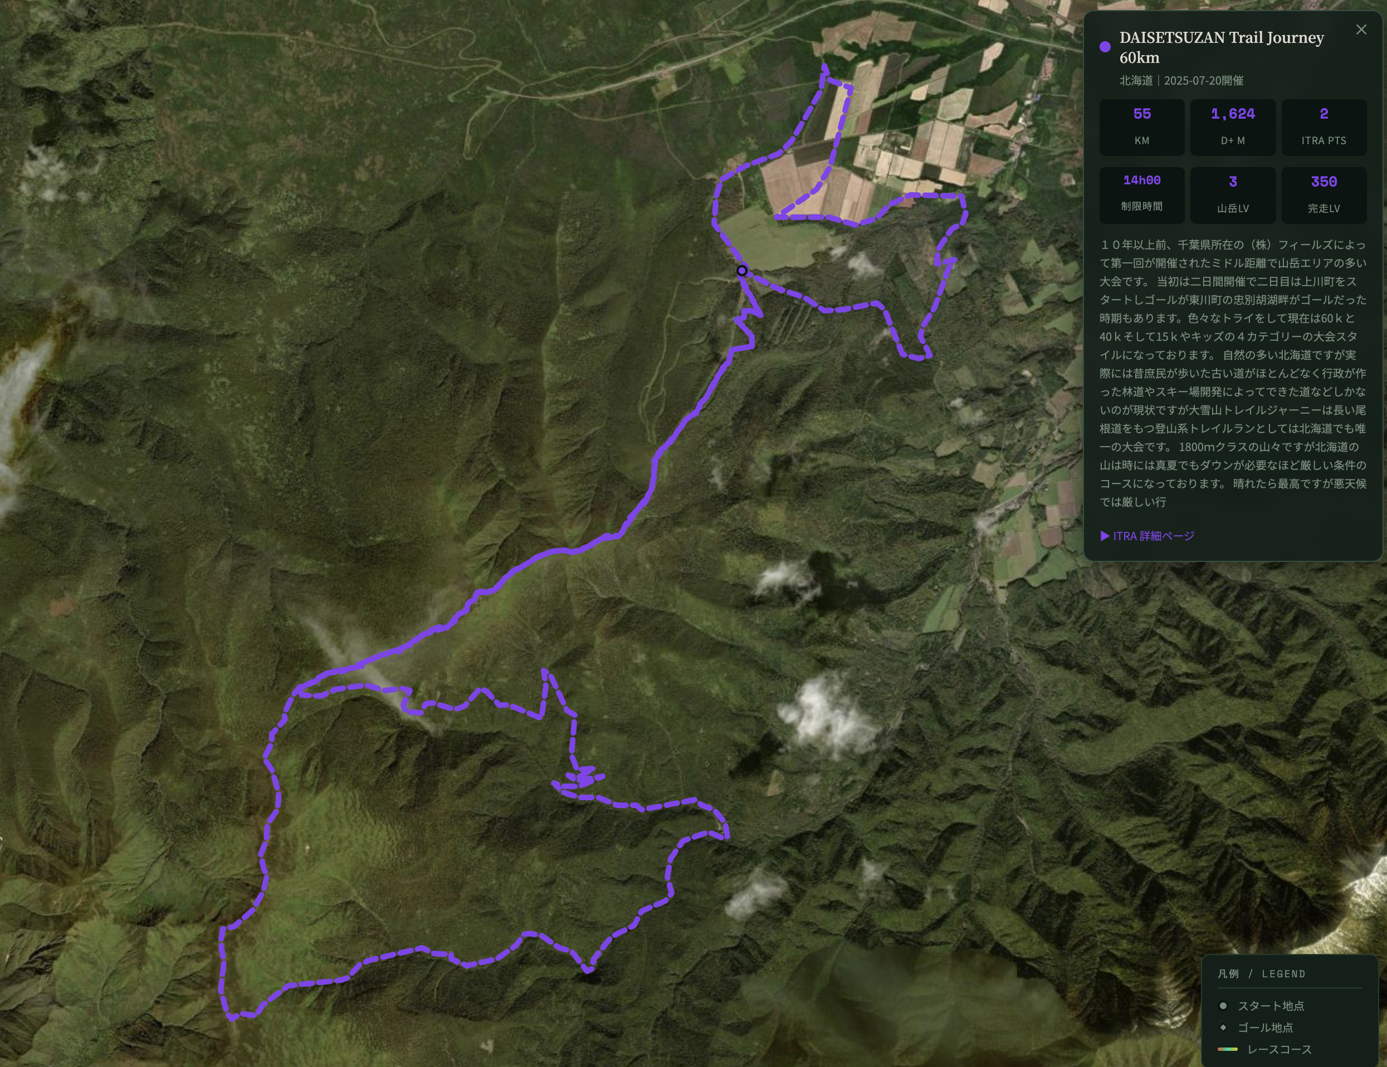Close the DAISETSUZAN race info panel
Viewport: 1387px width, 1067px height.
coord(1361,30)
